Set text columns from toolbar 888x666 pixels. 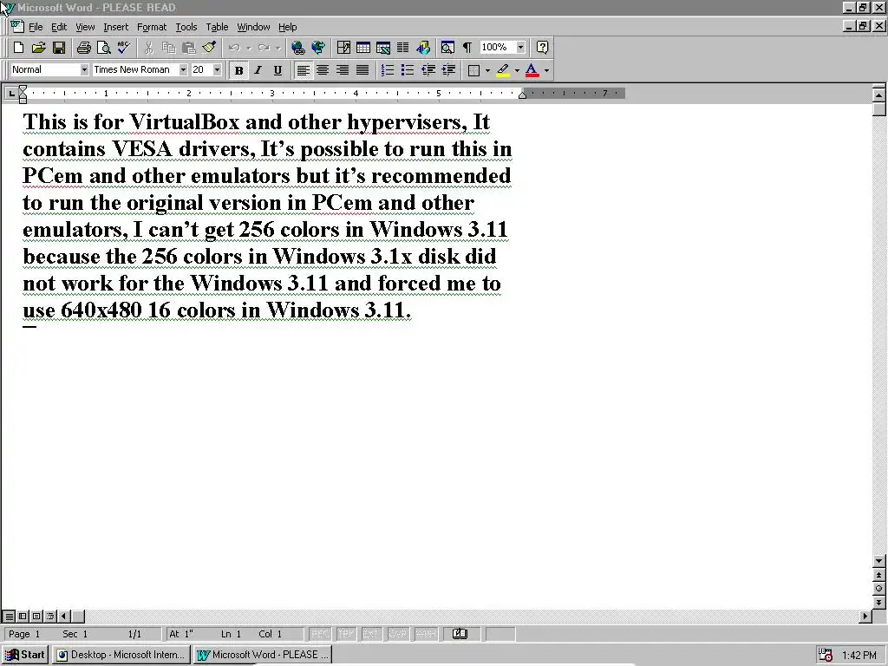(x=402, y=48)
